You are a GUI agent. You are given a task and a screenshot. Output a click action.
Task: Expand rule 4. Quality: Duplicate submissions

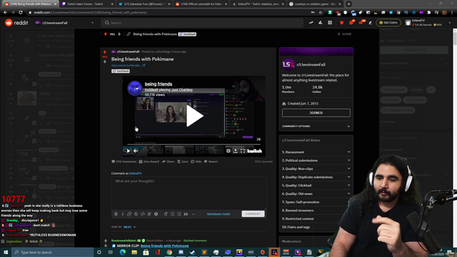316,177
